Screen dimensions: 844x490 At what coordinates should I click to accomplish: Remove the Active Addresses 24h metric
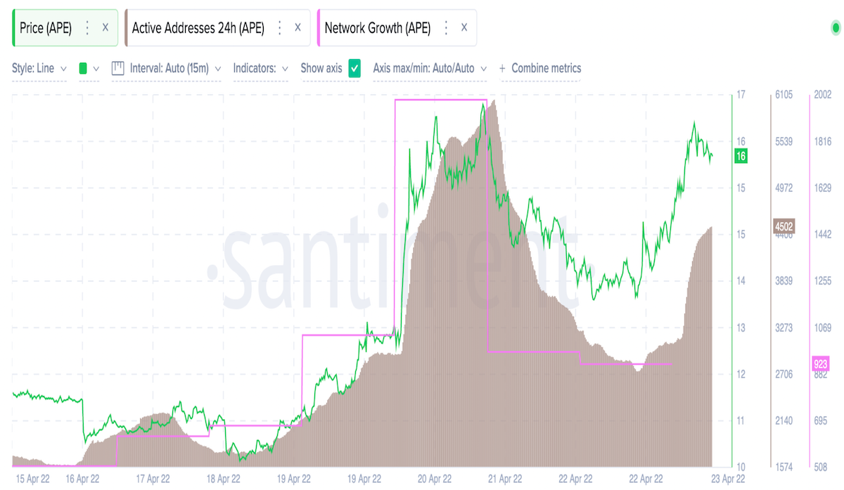298,27
